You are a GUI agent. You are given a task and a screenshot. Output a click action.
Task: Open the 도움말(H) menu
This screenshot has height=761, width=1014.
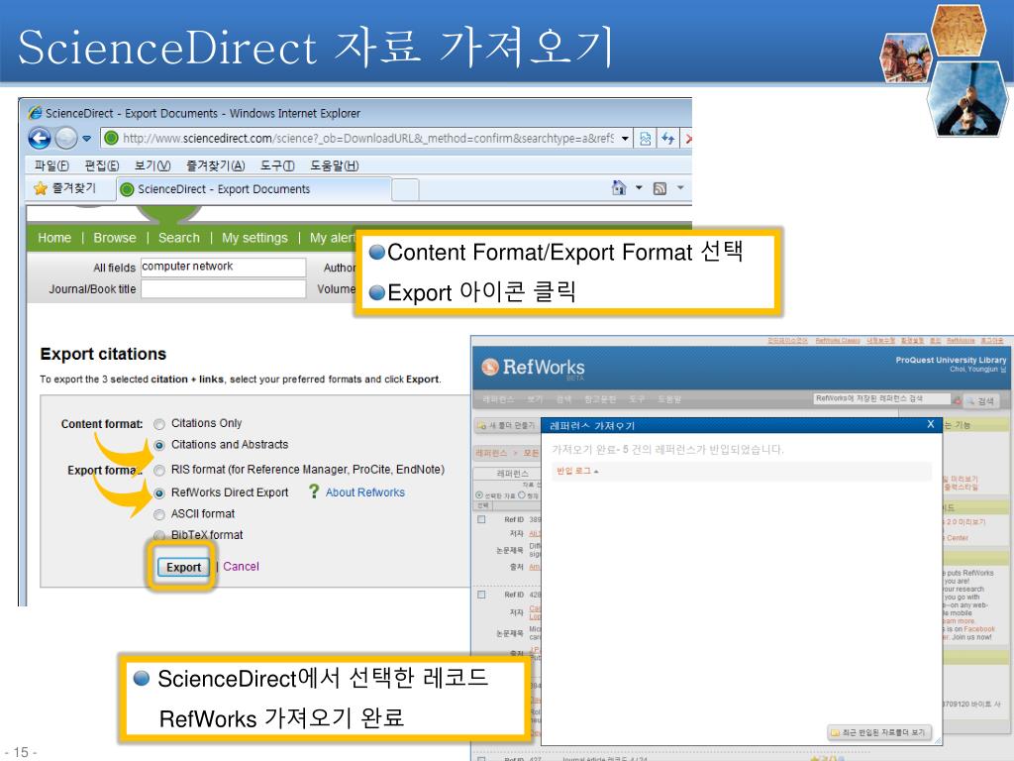click(x=334, y=165)
